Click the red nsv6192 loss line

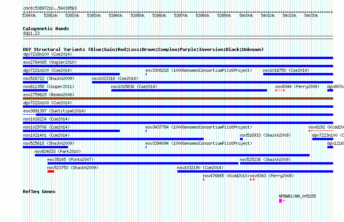coord(321,131)
